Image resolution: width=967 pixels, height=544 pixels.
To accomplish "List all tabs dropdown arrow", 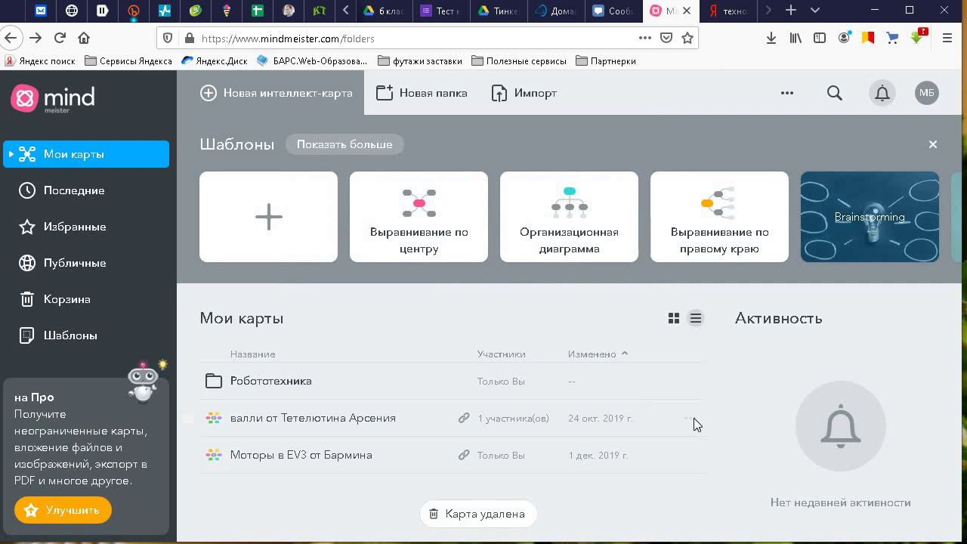I will click(815, 11).
